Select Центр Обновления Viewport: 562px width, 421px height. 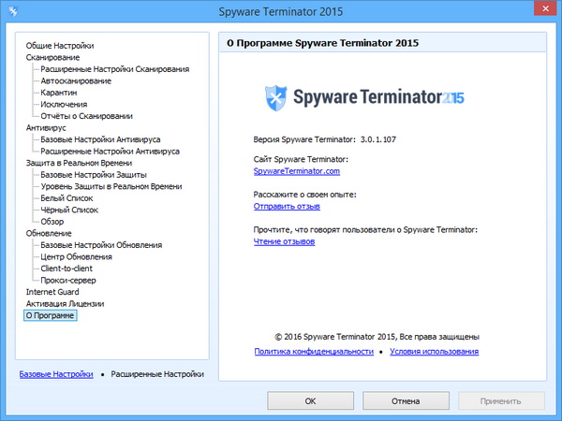[76, 256]
